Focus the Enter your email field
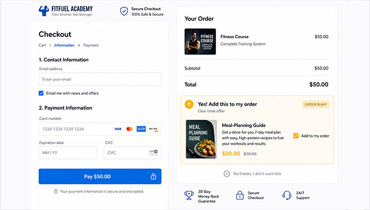Viewport: 370px width, 210px height. pos(100,79)
